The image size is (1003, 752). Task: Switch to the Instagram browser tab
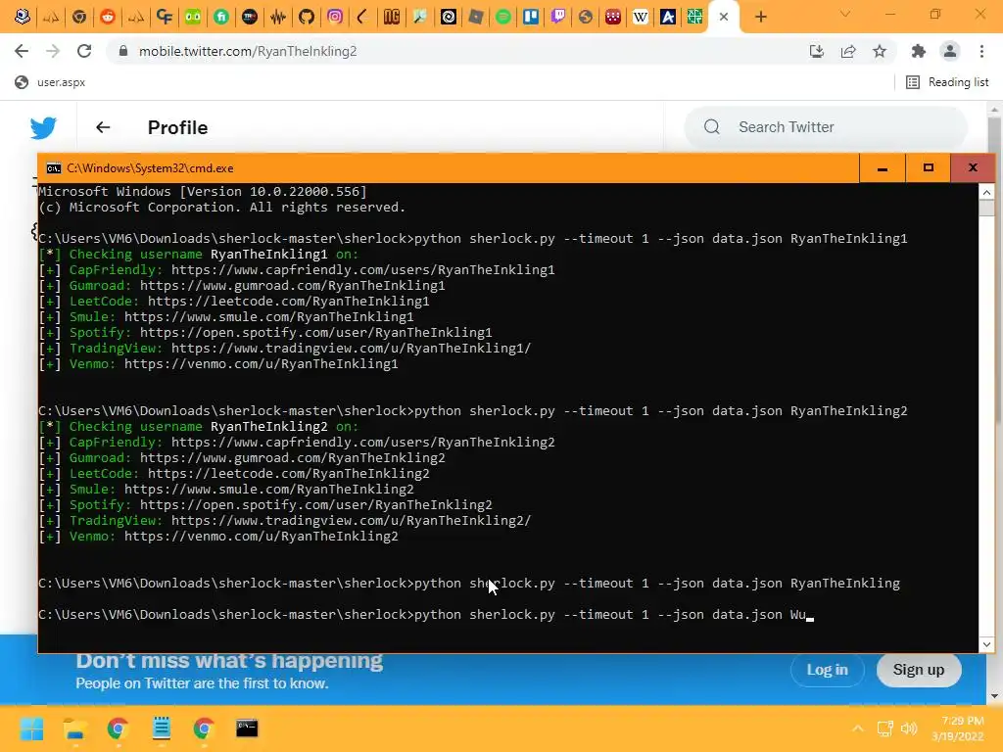point(335,17)
